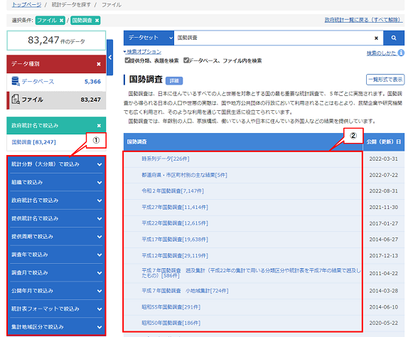Remove the ファイル filter tag
Screen dimensions: 413x337
61,21
